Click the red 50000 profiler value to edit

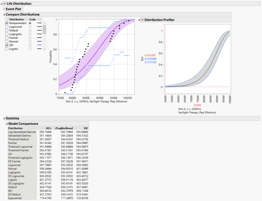197,105
